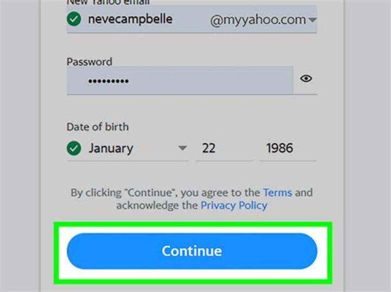The height and width of the screenshot is (292, 391).
Task: Expand the email domain dropdown arrow
Action: point(312,20)
